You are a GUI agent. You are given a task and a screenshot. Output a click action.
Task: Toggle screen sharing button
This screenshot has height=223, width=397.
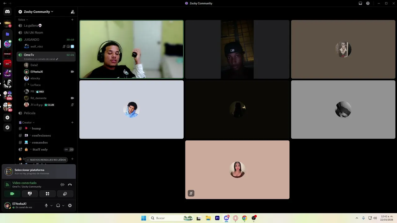point(30,194)
